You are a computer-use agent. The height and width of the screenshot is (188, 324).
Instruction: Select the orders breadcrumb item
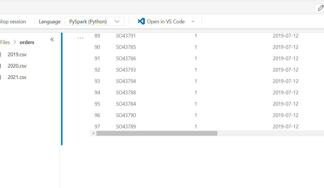click(27, 42)
